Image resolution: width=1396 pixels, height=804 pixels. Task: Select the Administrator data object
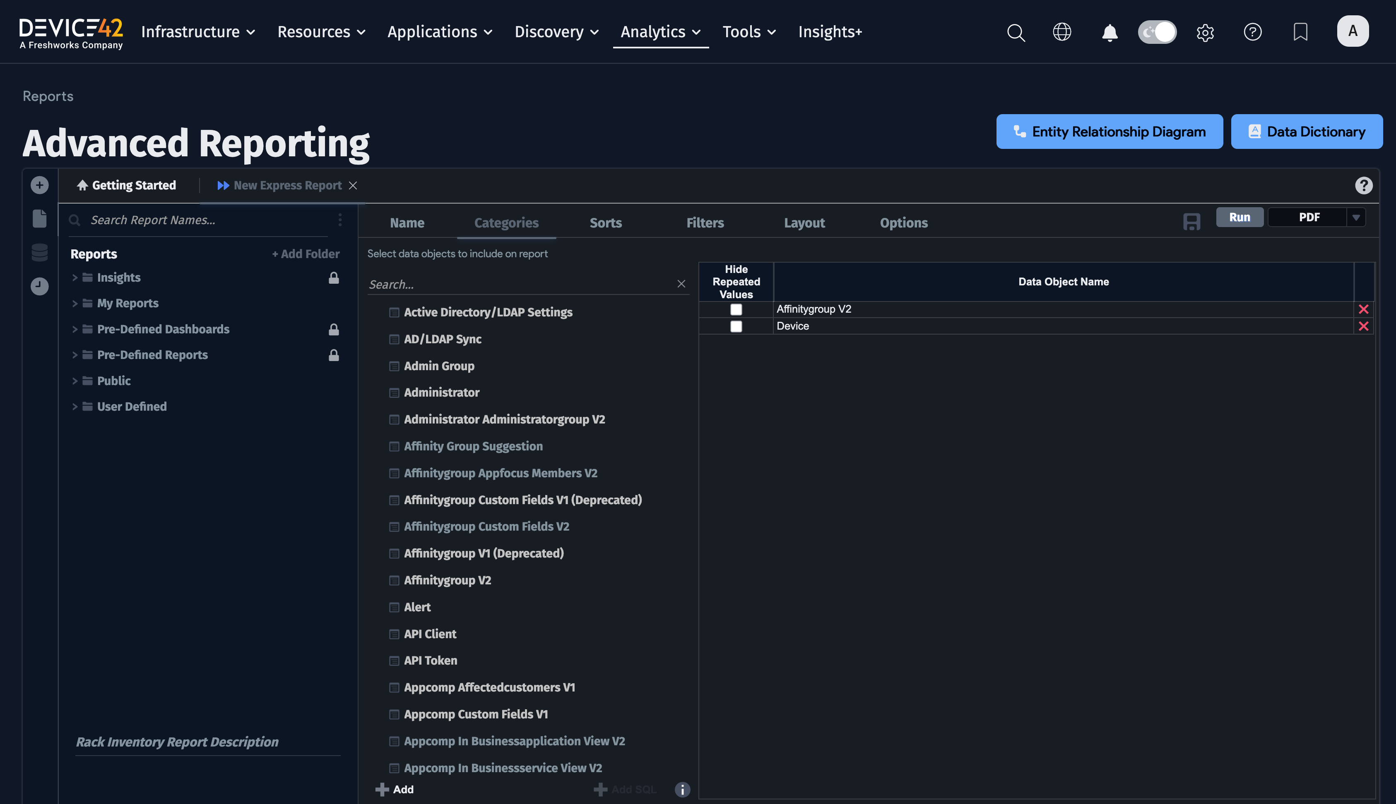442,392
